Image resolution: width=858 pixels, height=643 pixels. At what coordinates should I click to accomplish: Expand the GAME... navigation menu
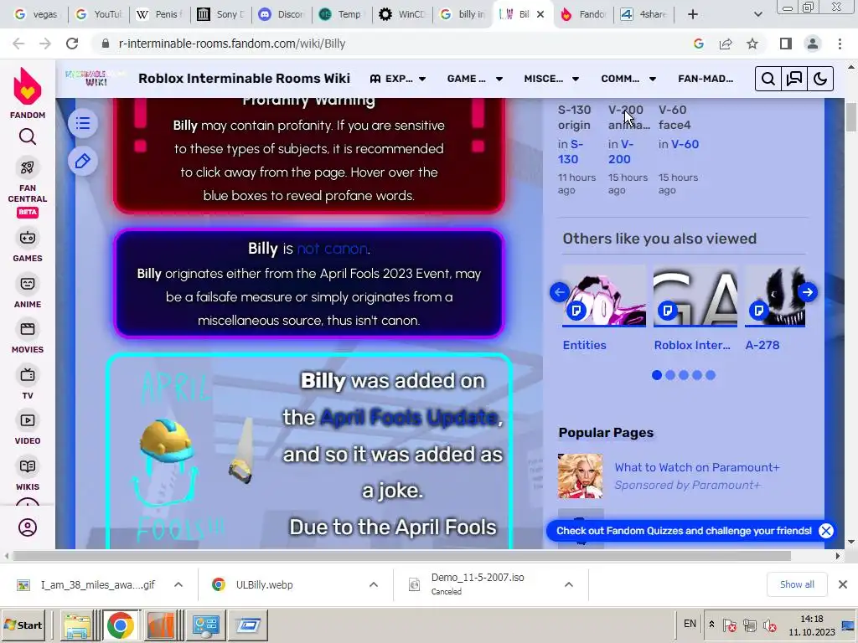click(475, 79)
